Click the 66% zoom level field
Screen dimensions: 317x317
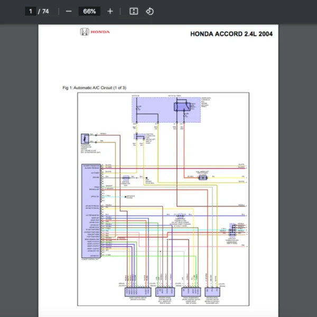[x=89, y=11]
